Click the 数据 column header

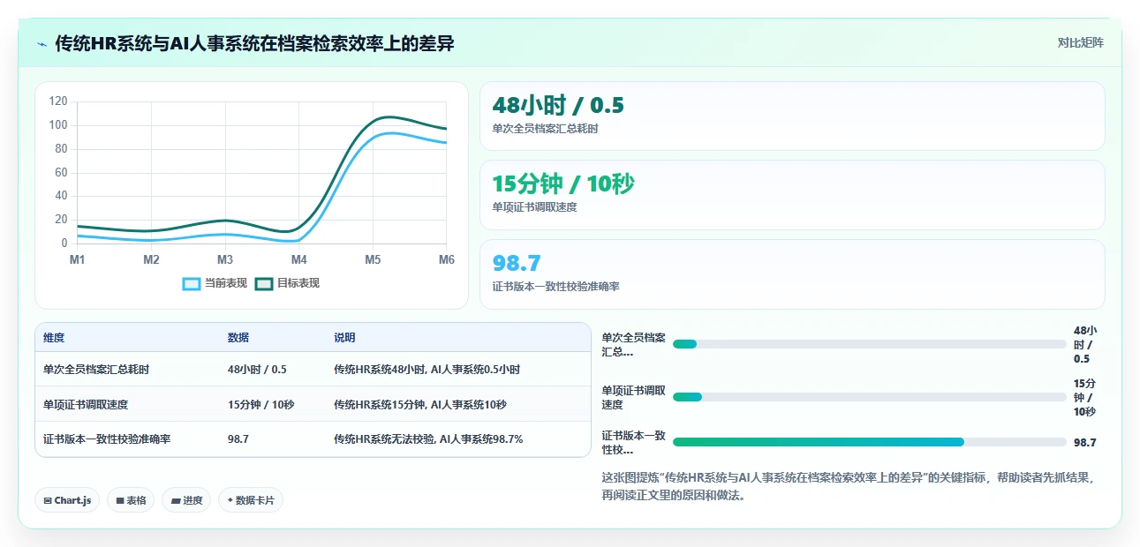(x=238, y=338)
